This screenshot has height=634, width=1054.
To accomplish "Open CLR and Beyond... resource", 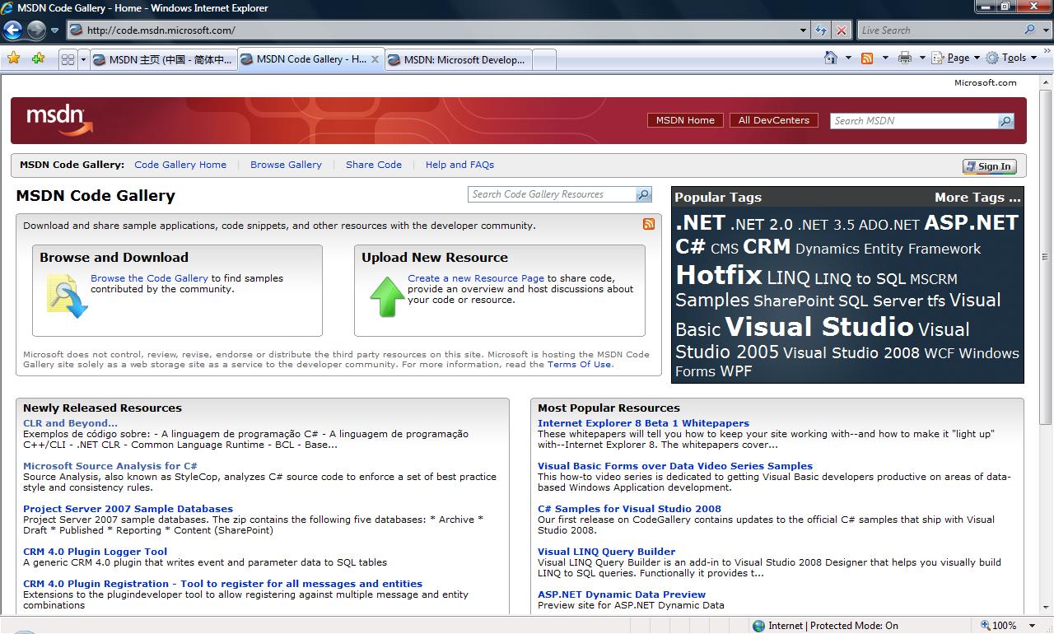I will click(x=70, y=423).
